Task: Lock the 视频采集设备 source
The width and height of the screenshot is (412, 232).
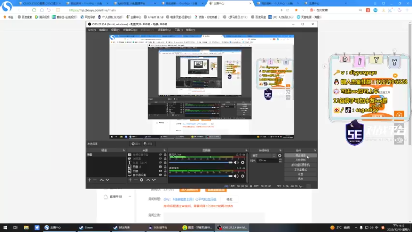Action: [x=165, y=155]
